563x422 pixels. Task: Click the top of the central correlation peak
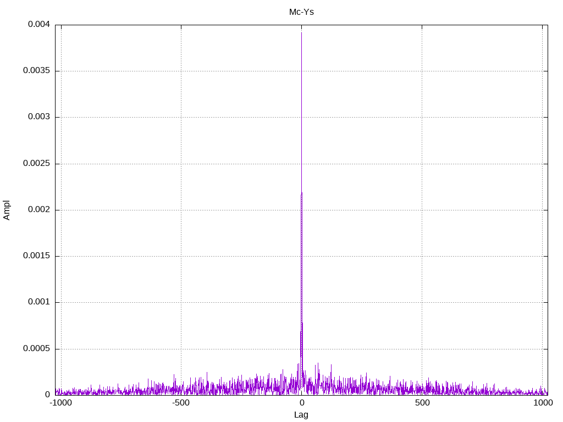click(x=302, y=33)
